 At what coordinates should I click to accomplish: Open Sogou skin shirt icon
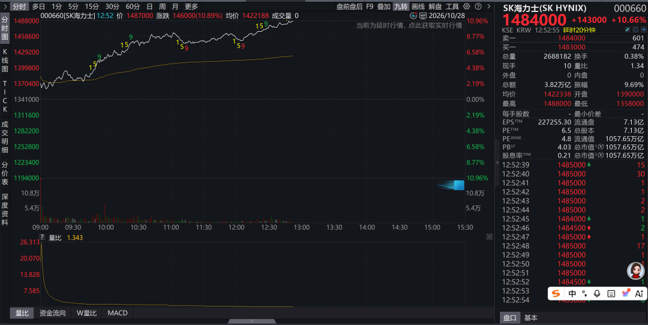(x=626, y=293)
